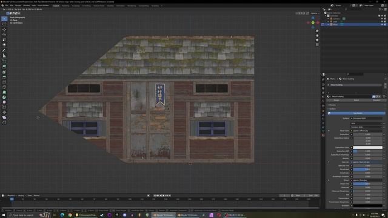Select the Move tool
This screenshot has width=388, height=218.
[4, 30]
